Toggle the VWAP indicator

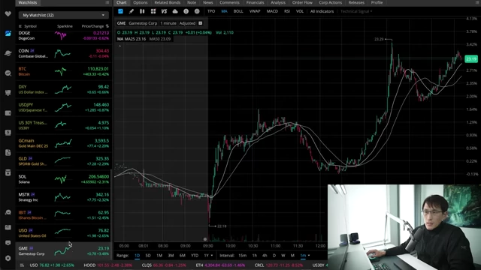click(255, 11)
